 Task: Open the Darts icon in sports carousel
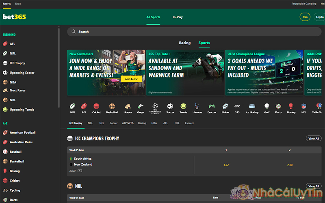pyautogui.click(x=278, y=106)
